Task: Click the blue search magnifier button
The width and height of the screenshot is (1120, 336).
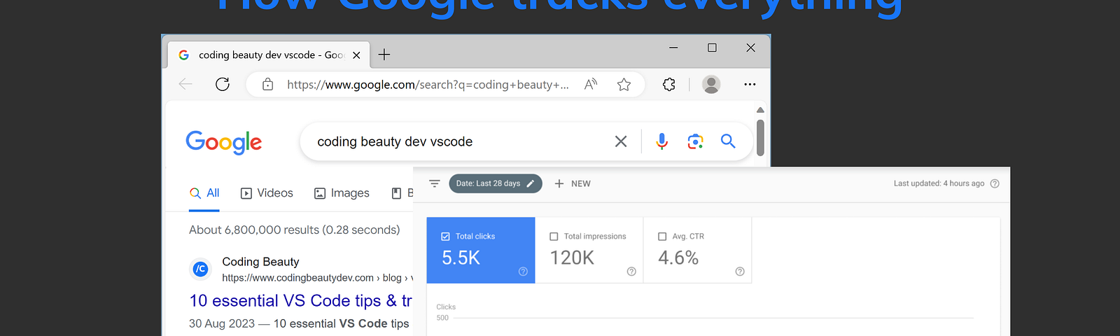Action: (x=728, y=141)
